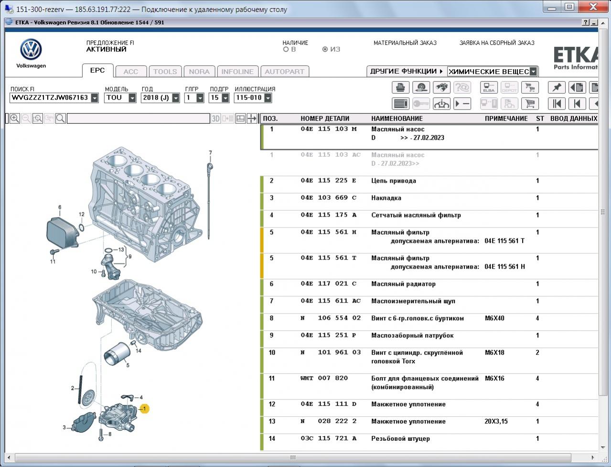
Task: Click the vertical scrollbar down arrow
Action: 603,447
